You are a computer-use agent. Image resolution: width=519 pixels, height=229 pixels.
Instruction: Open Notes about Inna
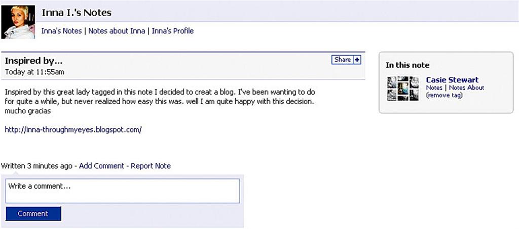117,31
